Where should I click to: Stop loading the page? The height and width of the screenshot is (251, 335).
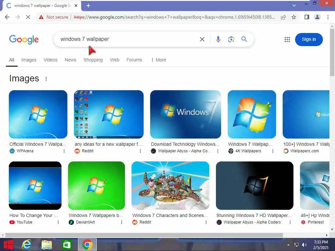(28, 17)
